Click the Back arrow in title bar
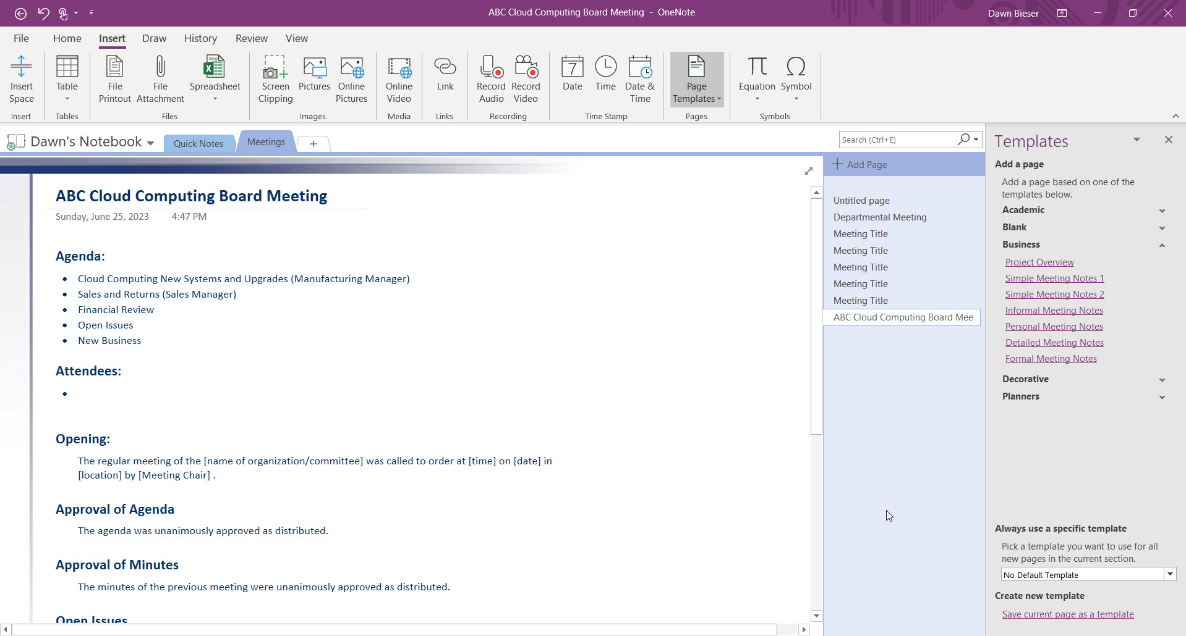This screenshot has width=1186, height=636. 20,13
